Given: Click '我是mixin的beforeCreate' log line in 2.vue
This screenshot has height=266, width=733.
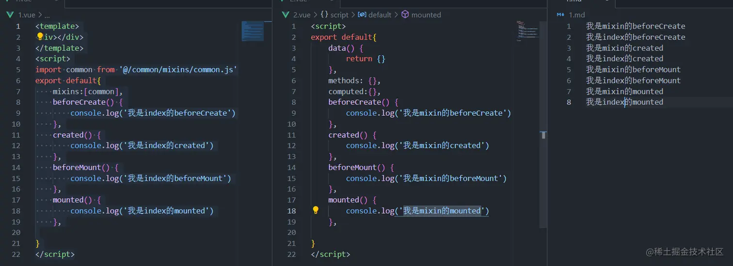Looking at the screenshot, I should (x=429, y=113).
